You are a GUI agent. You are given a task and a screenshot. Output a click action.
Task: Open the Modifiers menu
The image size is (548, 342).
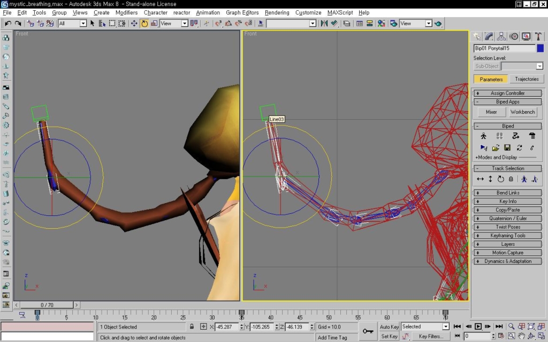(126, 13)
